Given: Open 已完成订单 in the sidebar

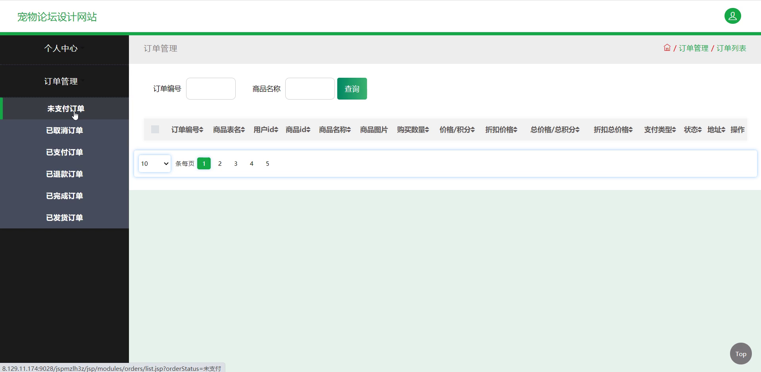Looking at the screenshot, I should 64,196.
